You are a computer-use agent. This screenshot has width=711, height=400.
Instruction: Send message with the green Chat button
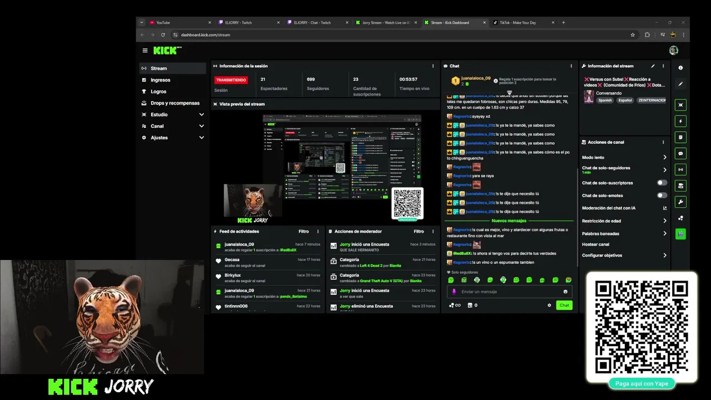tap(564, 305)
